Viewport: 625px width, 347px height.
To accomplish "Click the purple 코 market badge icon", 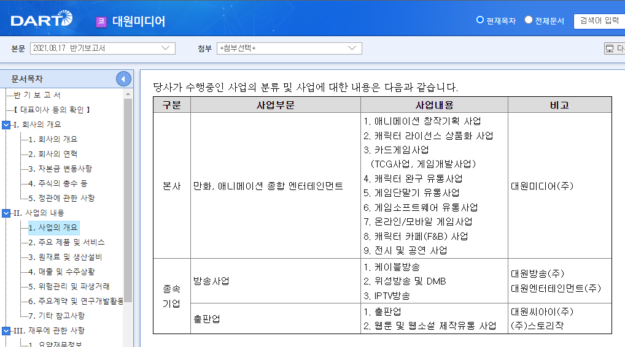I will tap(101, 21).
